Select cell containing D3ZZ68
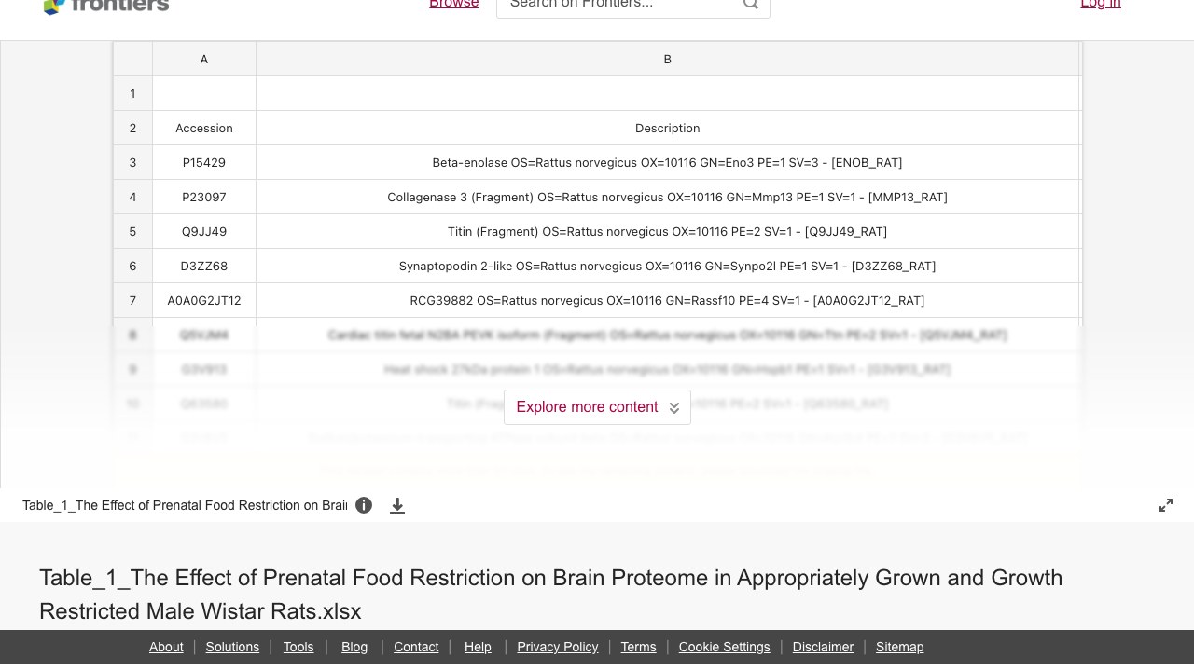This screenshot has width=1194, height=671. coord(204,266)
